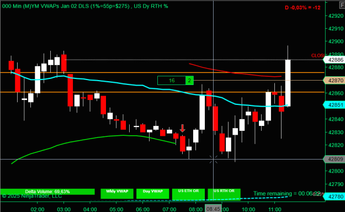
Task: Click the 02:00 time axis label
Action: (x=38, y=209)
